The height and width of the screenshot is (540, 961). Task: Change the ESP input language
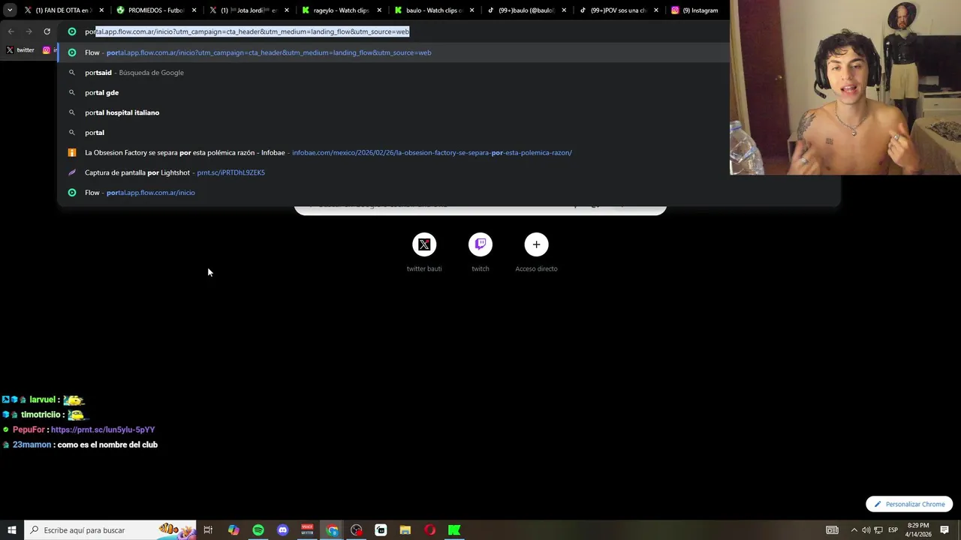point(893,530)
